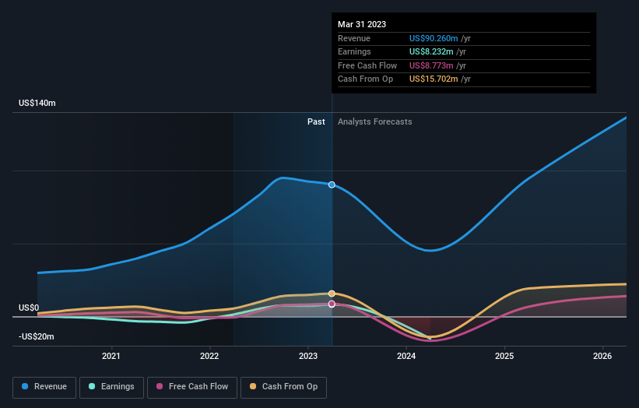
Task: Click the US$0 y-axis label
Action: click(29, 308)
